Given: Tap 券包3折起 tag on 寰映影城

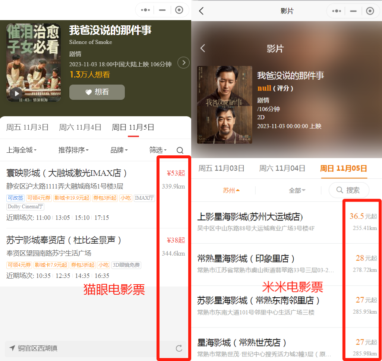Looking at the screenshot, I should tap(105, 198).
